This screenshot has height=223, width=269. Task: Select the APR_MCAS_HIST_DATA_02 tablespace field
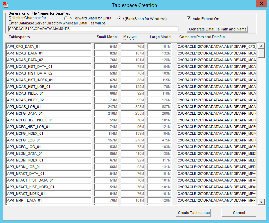click(x=49, y=74)
